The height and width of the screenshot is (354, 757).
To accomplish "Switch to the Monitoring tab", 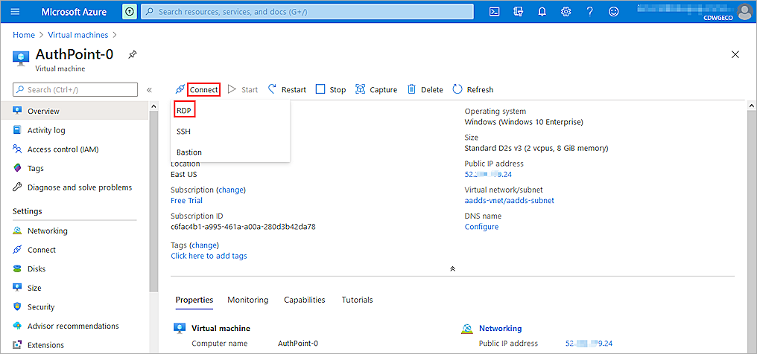I will tap(247, 300).
